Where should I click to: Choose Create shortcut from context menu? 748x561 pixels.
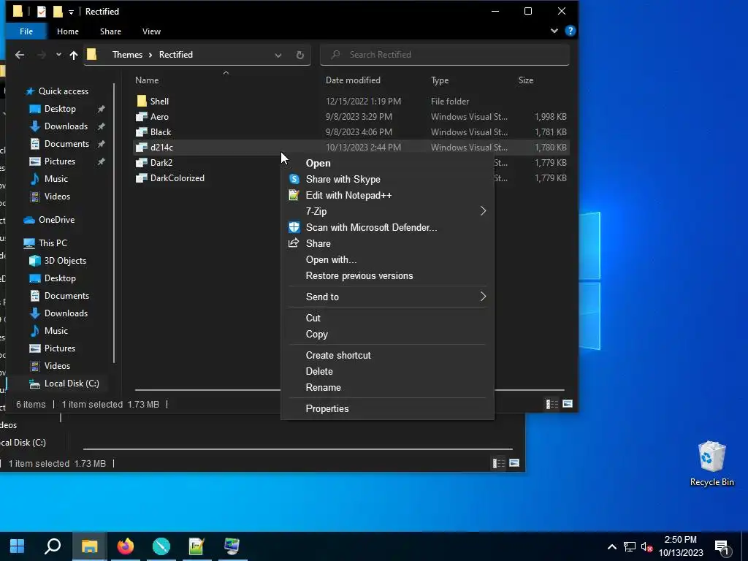pos(387,356)
